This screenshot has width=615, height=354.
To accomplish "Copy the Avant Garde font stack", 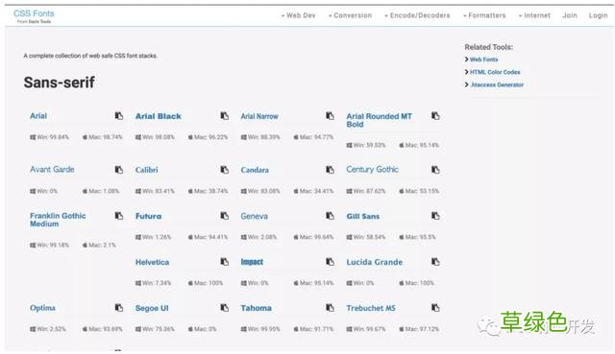I will click(x=119, y=170).
